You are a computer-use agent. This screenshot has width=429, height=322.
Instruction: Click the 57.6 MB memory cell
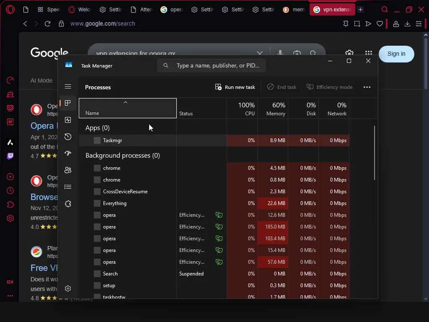click(272, 262)
